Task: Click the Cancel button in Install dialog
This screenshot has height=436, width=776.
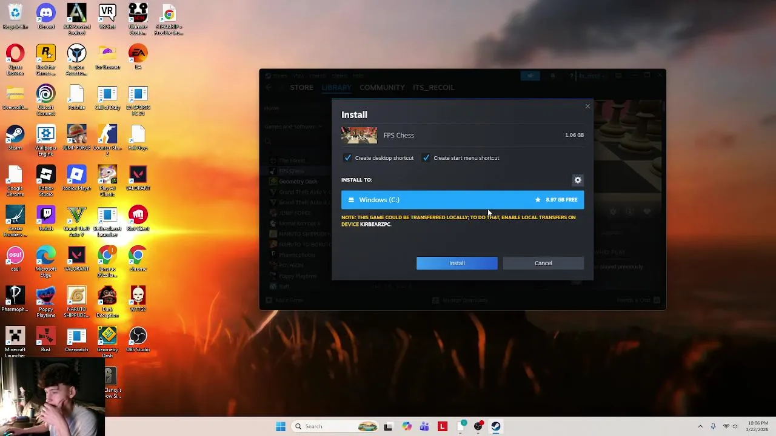Action: (543, 263)
